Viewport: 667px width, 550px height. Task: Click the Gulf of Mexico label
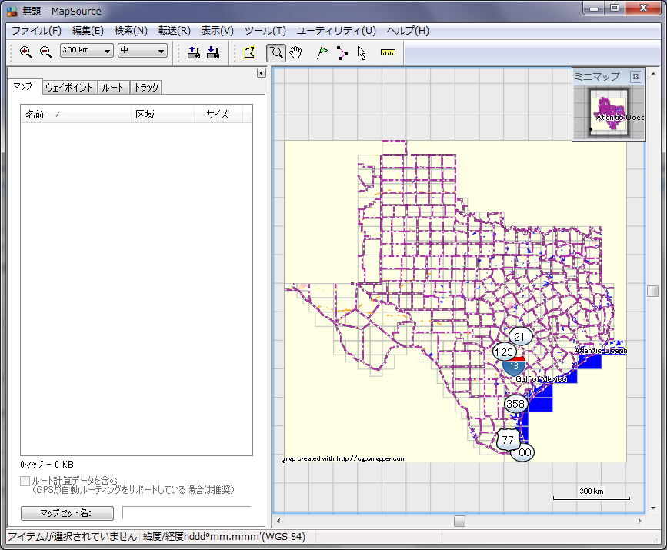[541, 379]
